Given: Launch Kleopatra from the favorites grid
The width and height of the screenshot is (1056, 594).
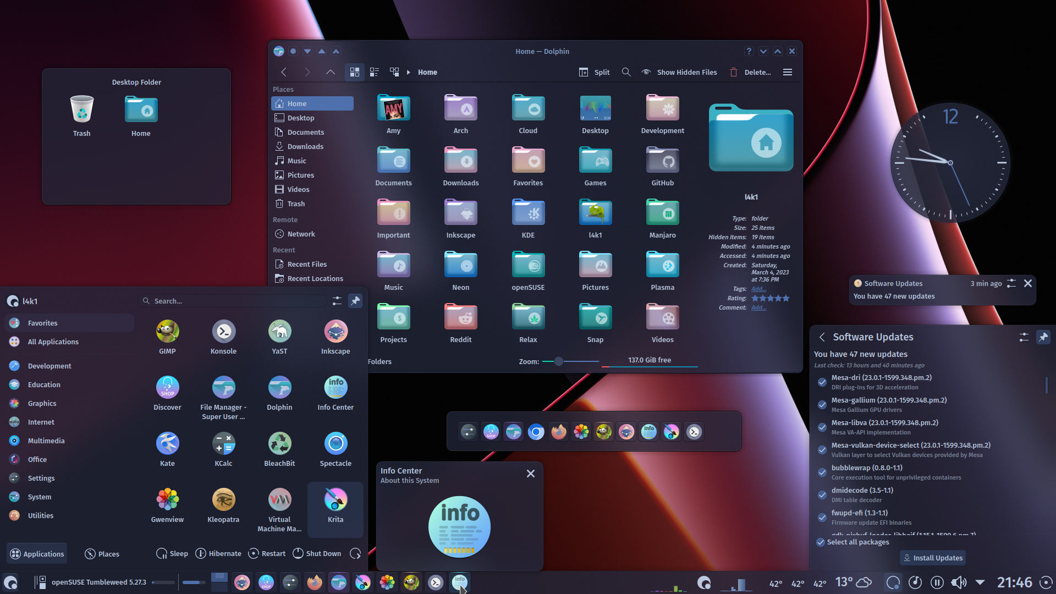Looking at the screenshot, I should pos(223,505).
